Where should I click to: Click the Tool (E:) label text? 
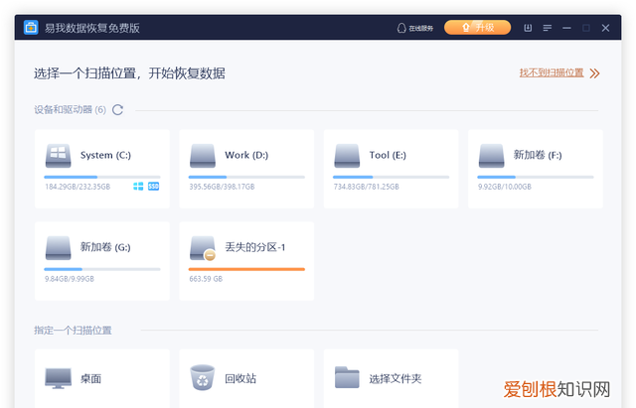[x=388, y=155]
